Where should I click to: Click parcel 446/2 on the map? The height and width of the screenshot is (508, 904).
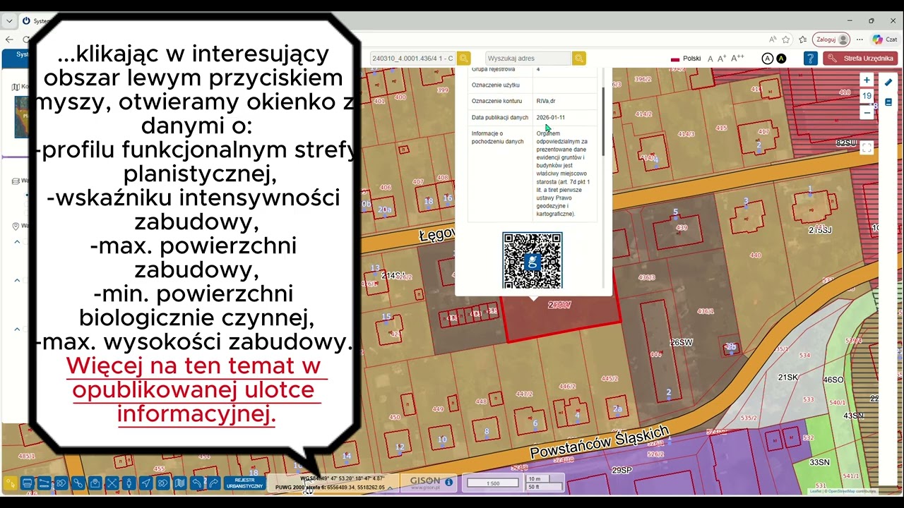pyautogui.click(x=567, y=387)
